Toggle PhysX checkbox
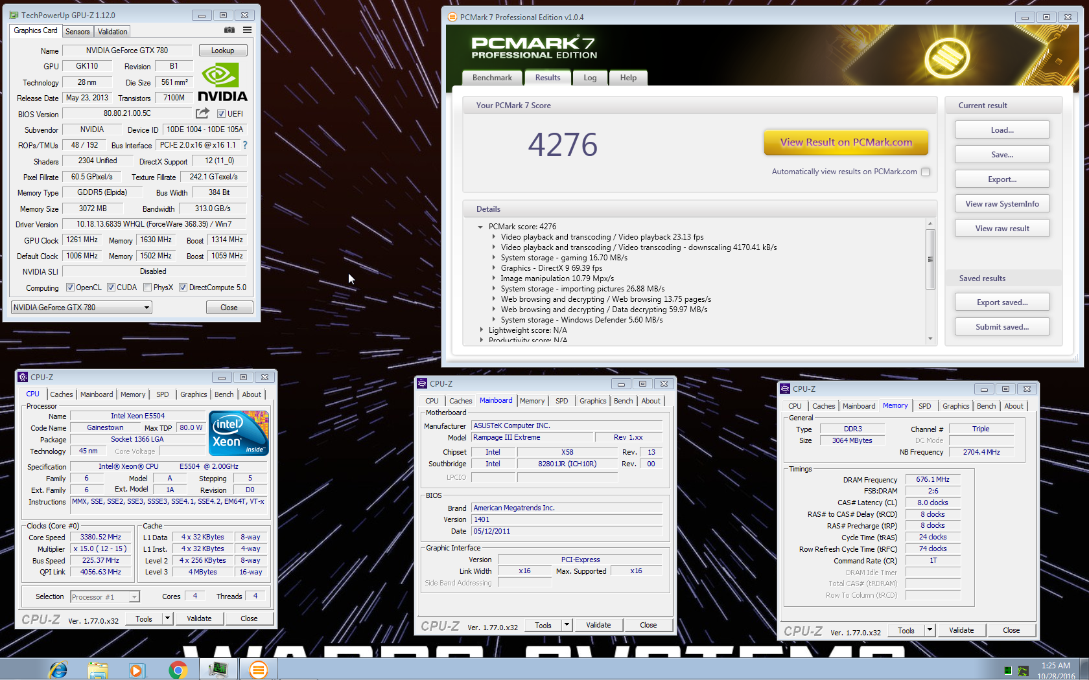1089x680 pixels. (x=147, y=288)
